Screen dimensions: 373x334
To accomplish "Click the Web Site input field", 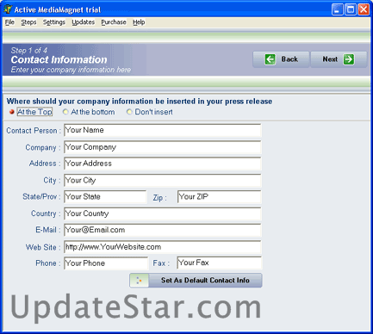I will click(x=163, y=247).
